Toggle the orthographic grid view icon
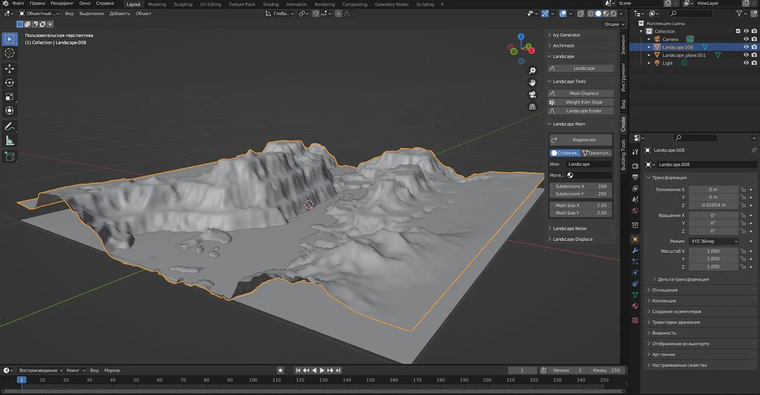Screen dimensions: 760x395 coord(532,107)
